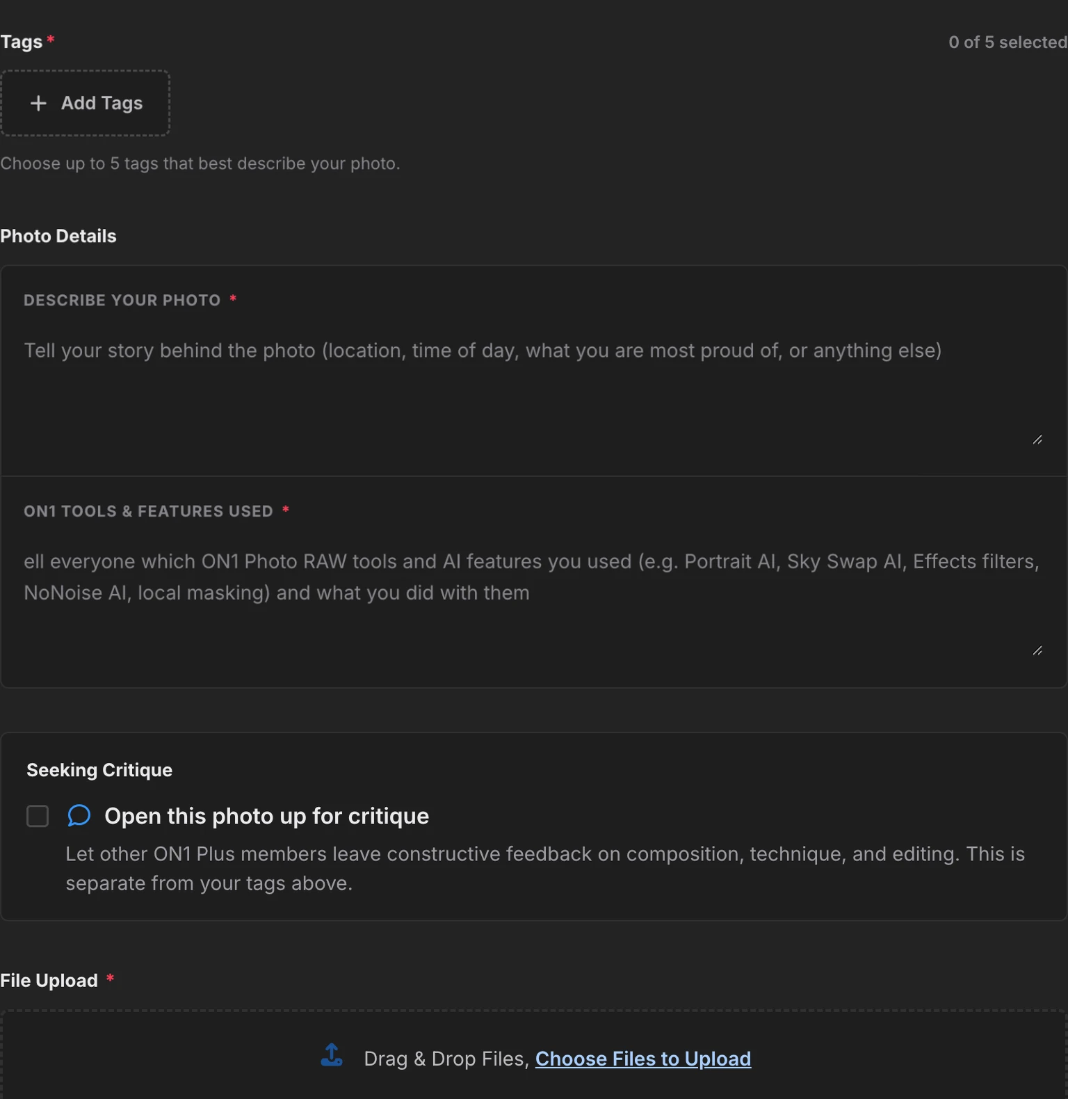Click the 'File Upload' label

[x=49, y=981]
